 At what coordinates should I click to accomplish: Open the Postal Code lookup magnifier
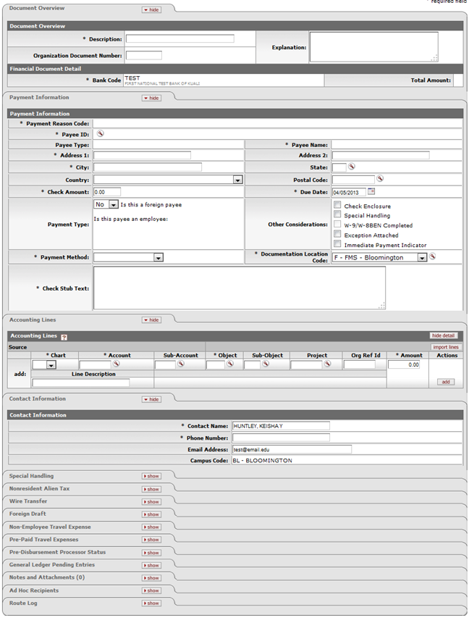[x=379, y=178]
